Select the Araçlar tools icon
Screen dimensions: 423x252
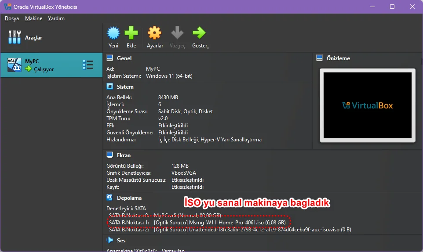pyautogui.click(x=15, y=37)
